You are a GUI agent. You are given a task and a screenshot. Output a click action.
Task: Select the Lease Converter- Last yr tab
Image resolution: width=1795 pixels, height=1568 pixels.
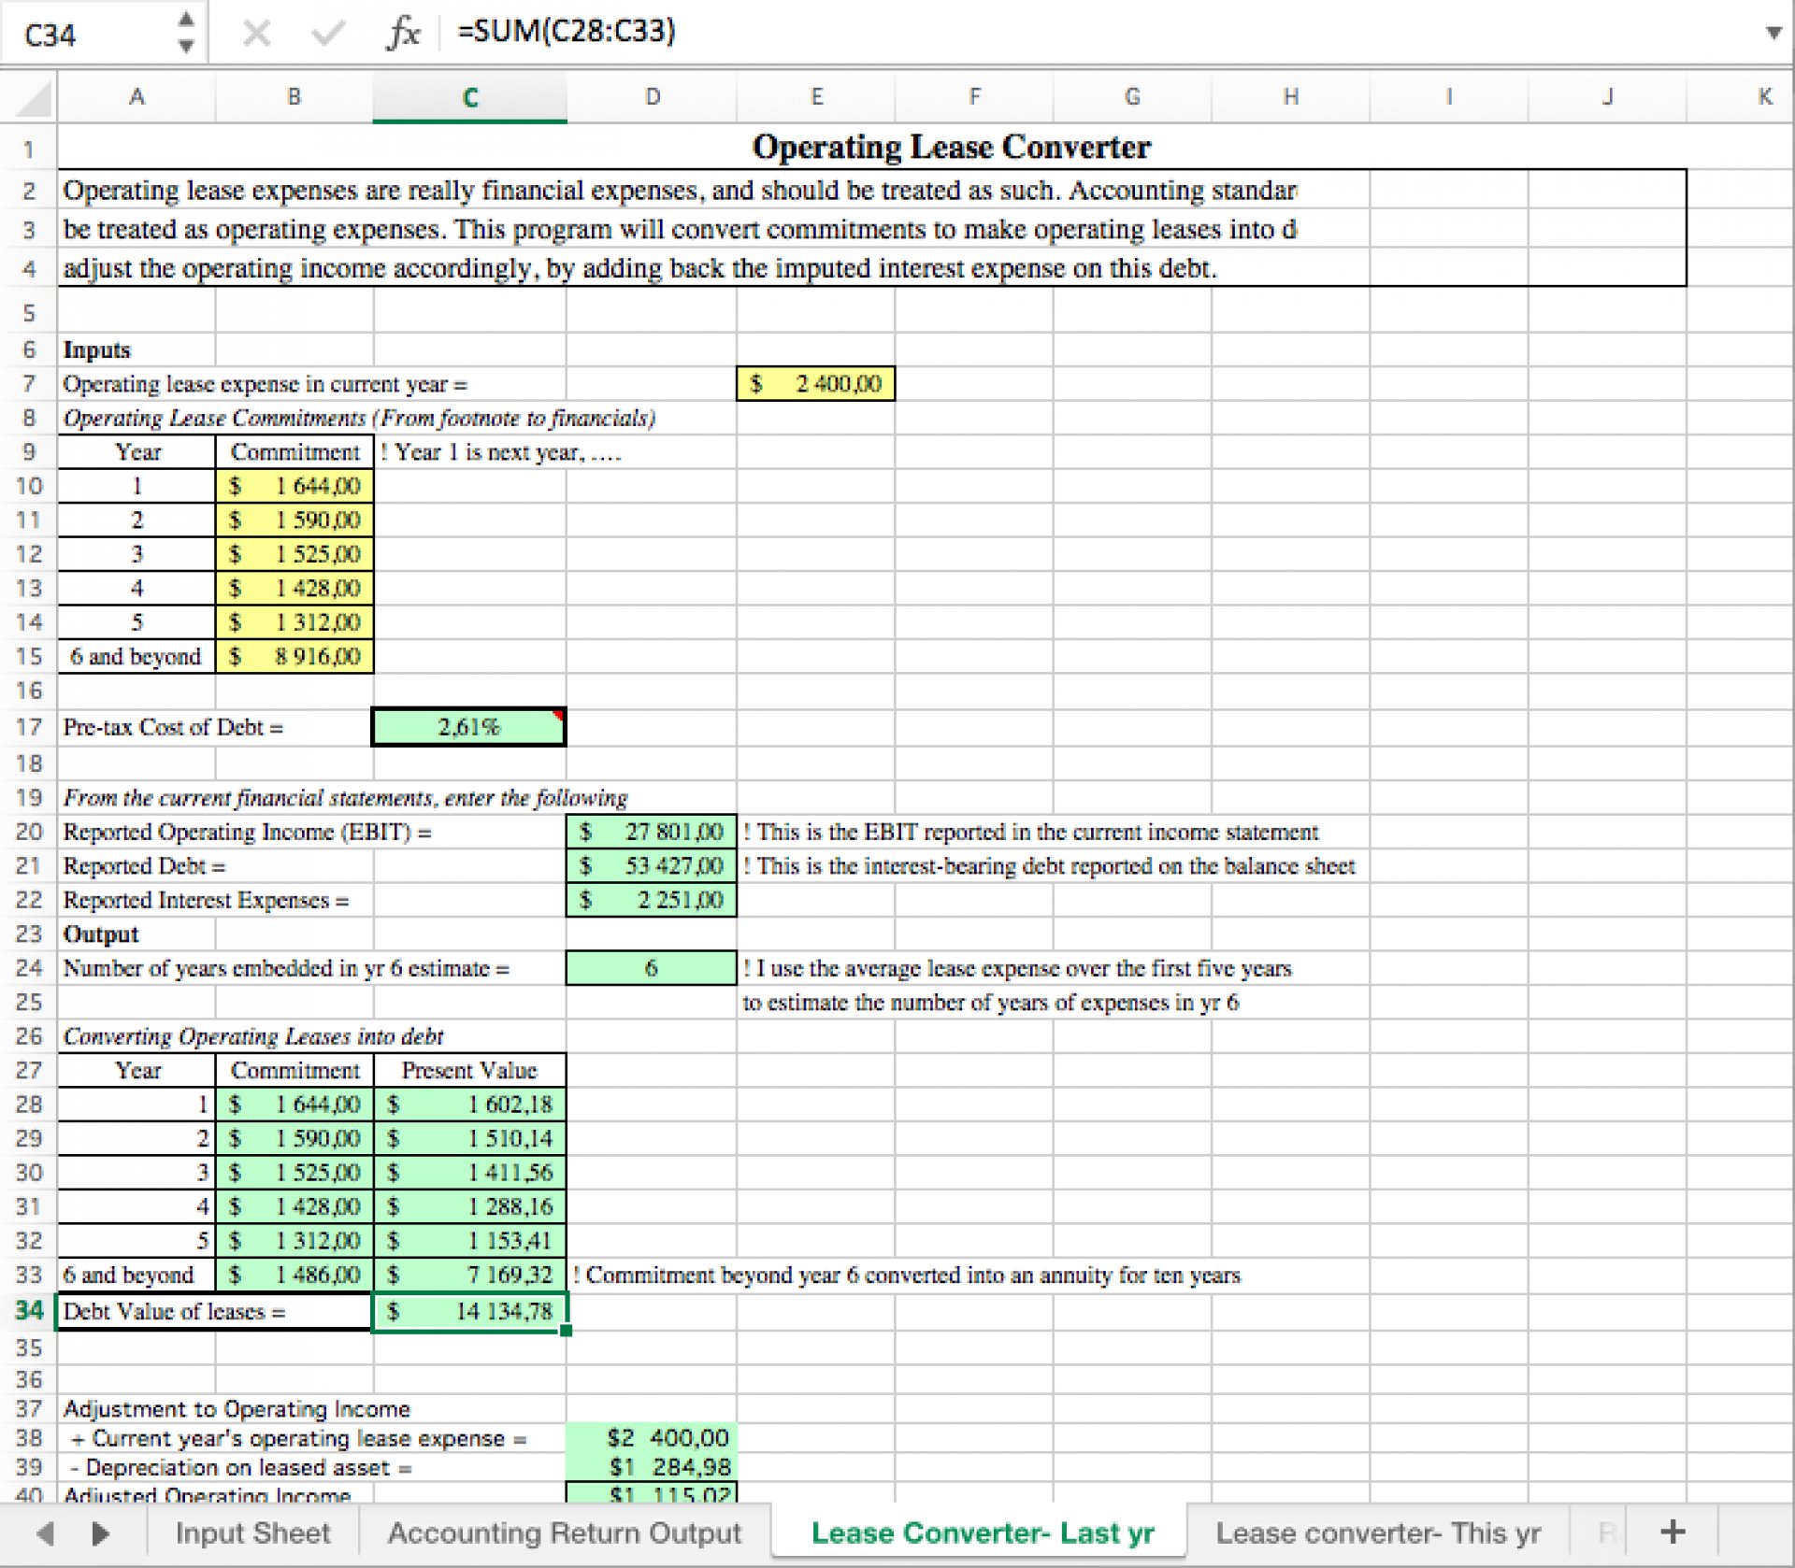coord(982,1532)
